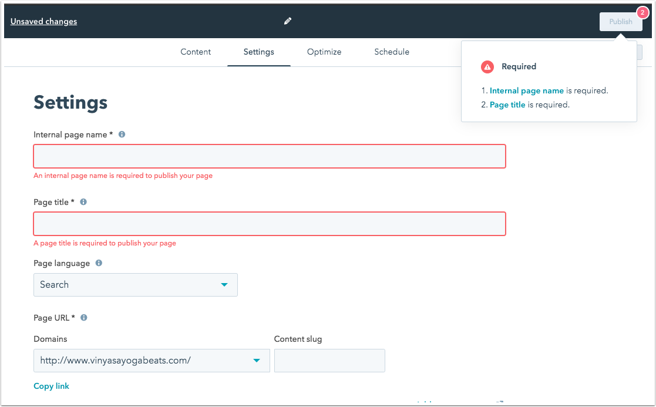Focus the Content slug input field

[x=329, y=361]
